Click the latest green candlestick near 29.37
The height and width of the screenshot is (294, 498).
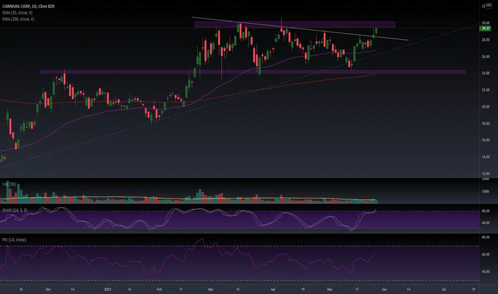click(x=376, y=31)
